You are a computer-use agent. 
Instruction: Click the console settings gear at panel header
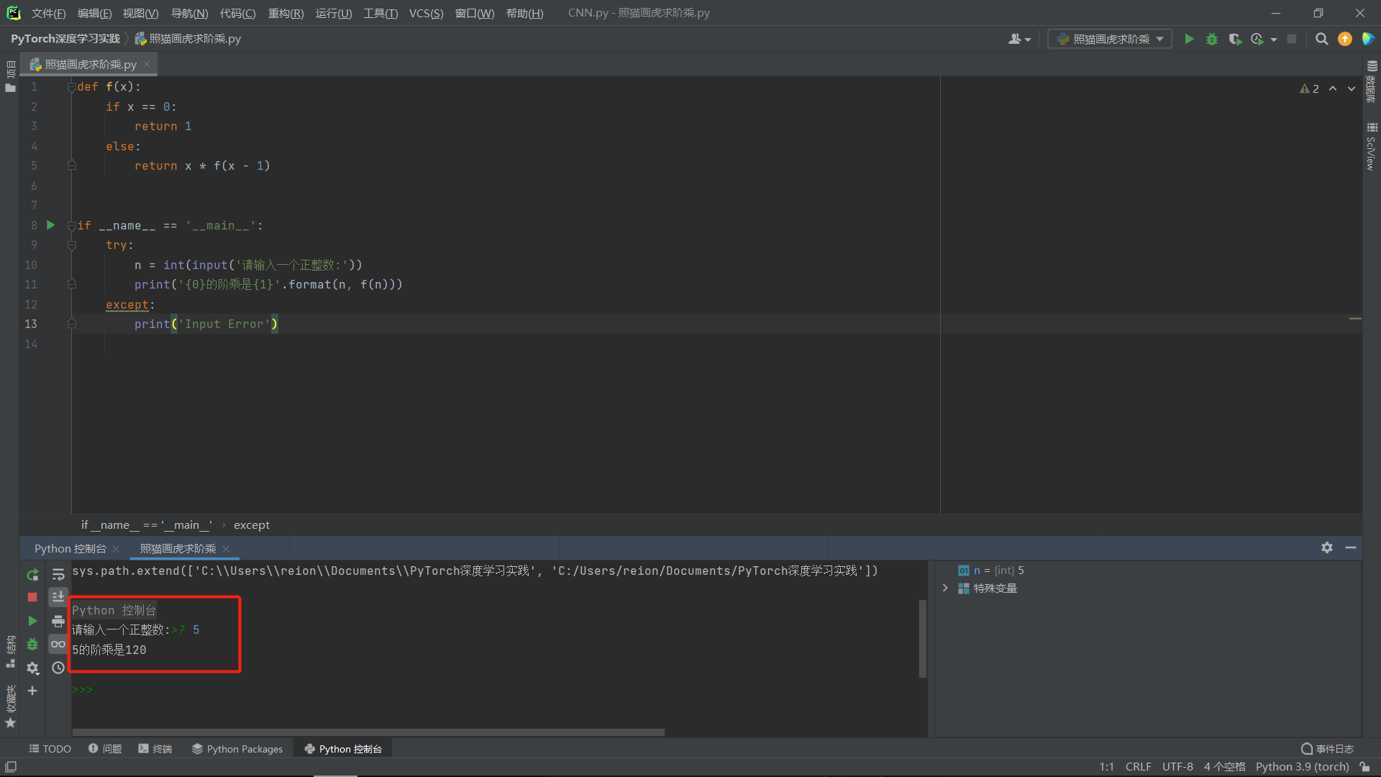(x=1327, y=547)
